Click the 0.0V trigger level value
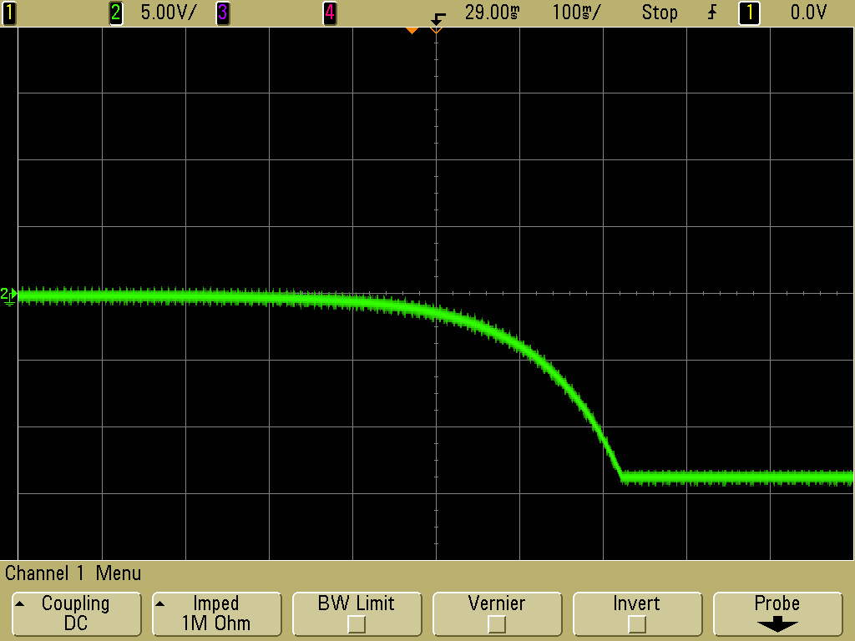Image resolution: width=855 pixels, height=641 pixels. point(808,13)
